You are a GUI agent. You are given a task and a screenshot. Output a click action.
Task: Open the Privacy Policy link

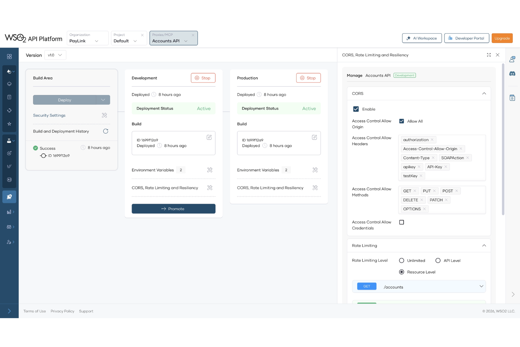(x=63, y=311)
